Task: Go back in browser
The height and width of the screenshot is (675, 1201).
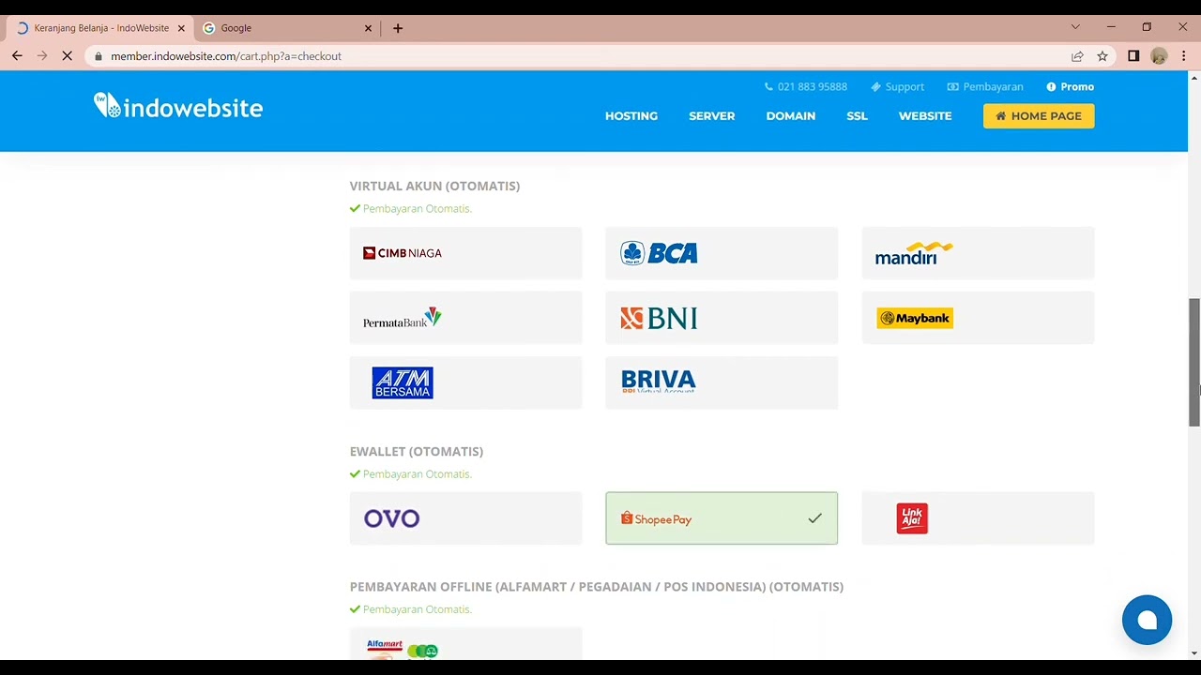Action: [17, 56]
